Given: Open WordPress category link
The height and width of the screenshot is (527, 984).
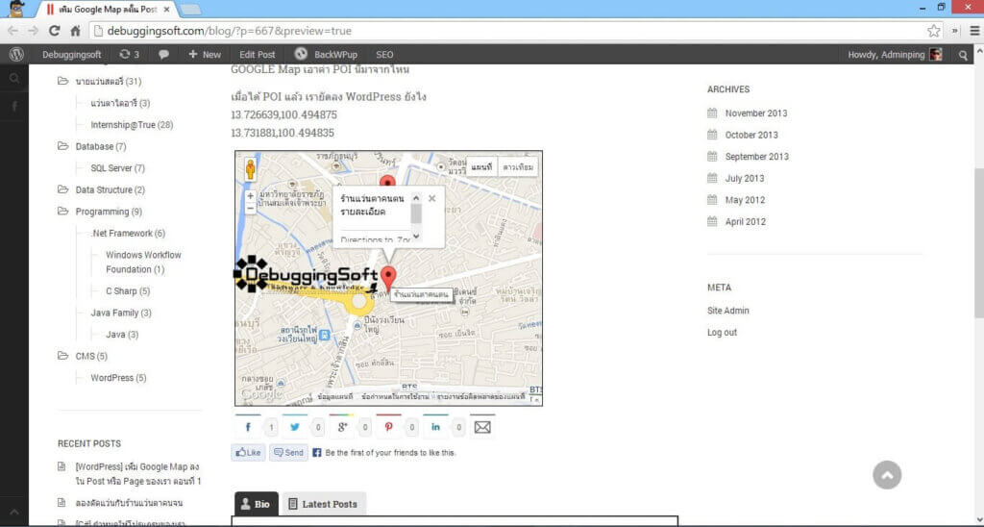Looking at the screenshot, I should [x=118, y=378].
